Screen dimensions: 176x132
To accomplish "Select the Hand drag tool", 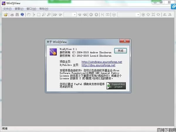I will 29,15.
